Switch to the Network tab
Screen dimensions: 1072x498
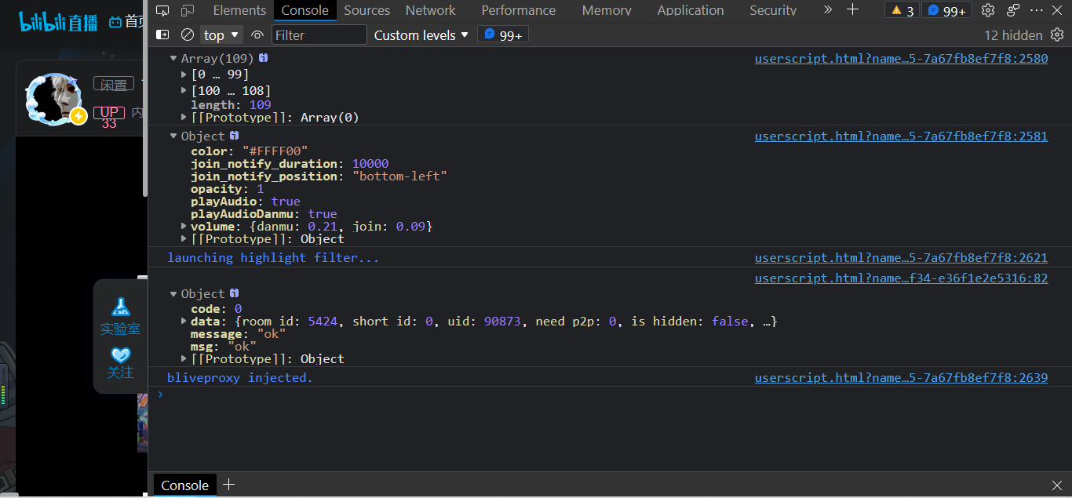click(430, 10)
